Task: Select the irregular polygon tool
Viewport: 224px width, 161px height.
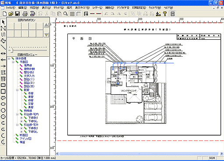Action: coord(3,98)
